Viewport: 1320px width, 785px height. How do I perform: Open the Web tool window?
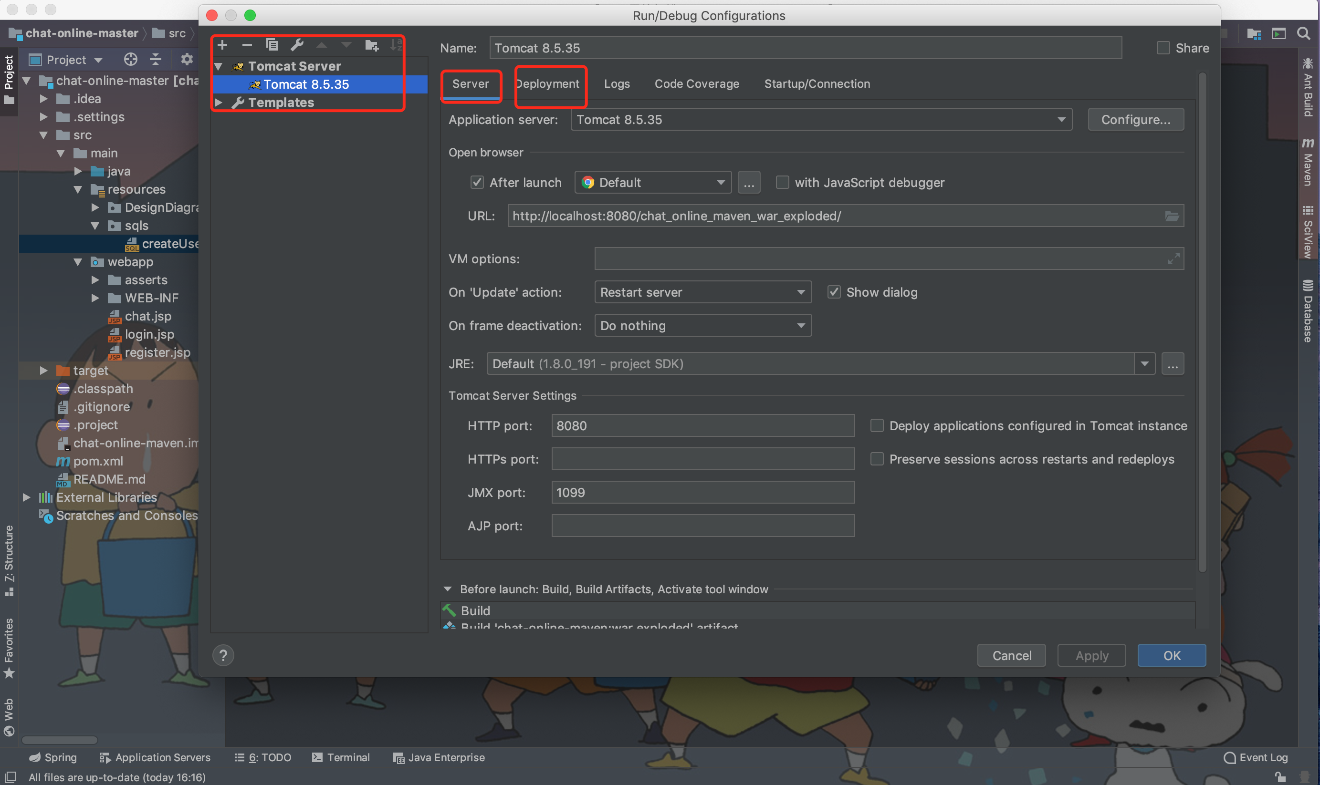[9, 717]
